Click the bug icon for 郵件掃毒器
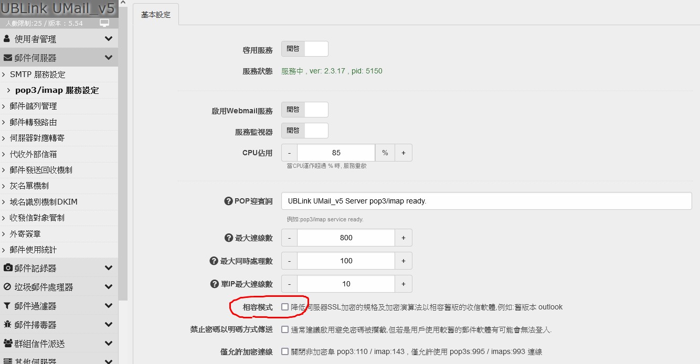The height and width of the screenshot is (364, 700). click(x=8, y=325)
